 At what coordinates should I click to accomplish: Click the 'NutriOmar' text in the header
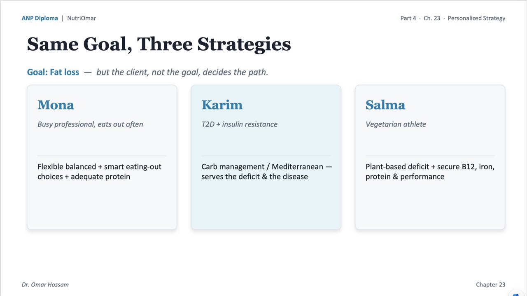[x=82, y=18]
